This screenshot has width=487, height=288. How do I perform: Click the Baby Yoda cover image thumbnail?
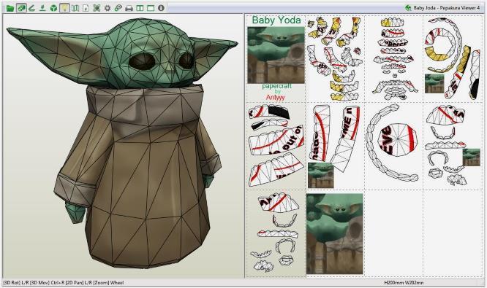tap(276, 55)
